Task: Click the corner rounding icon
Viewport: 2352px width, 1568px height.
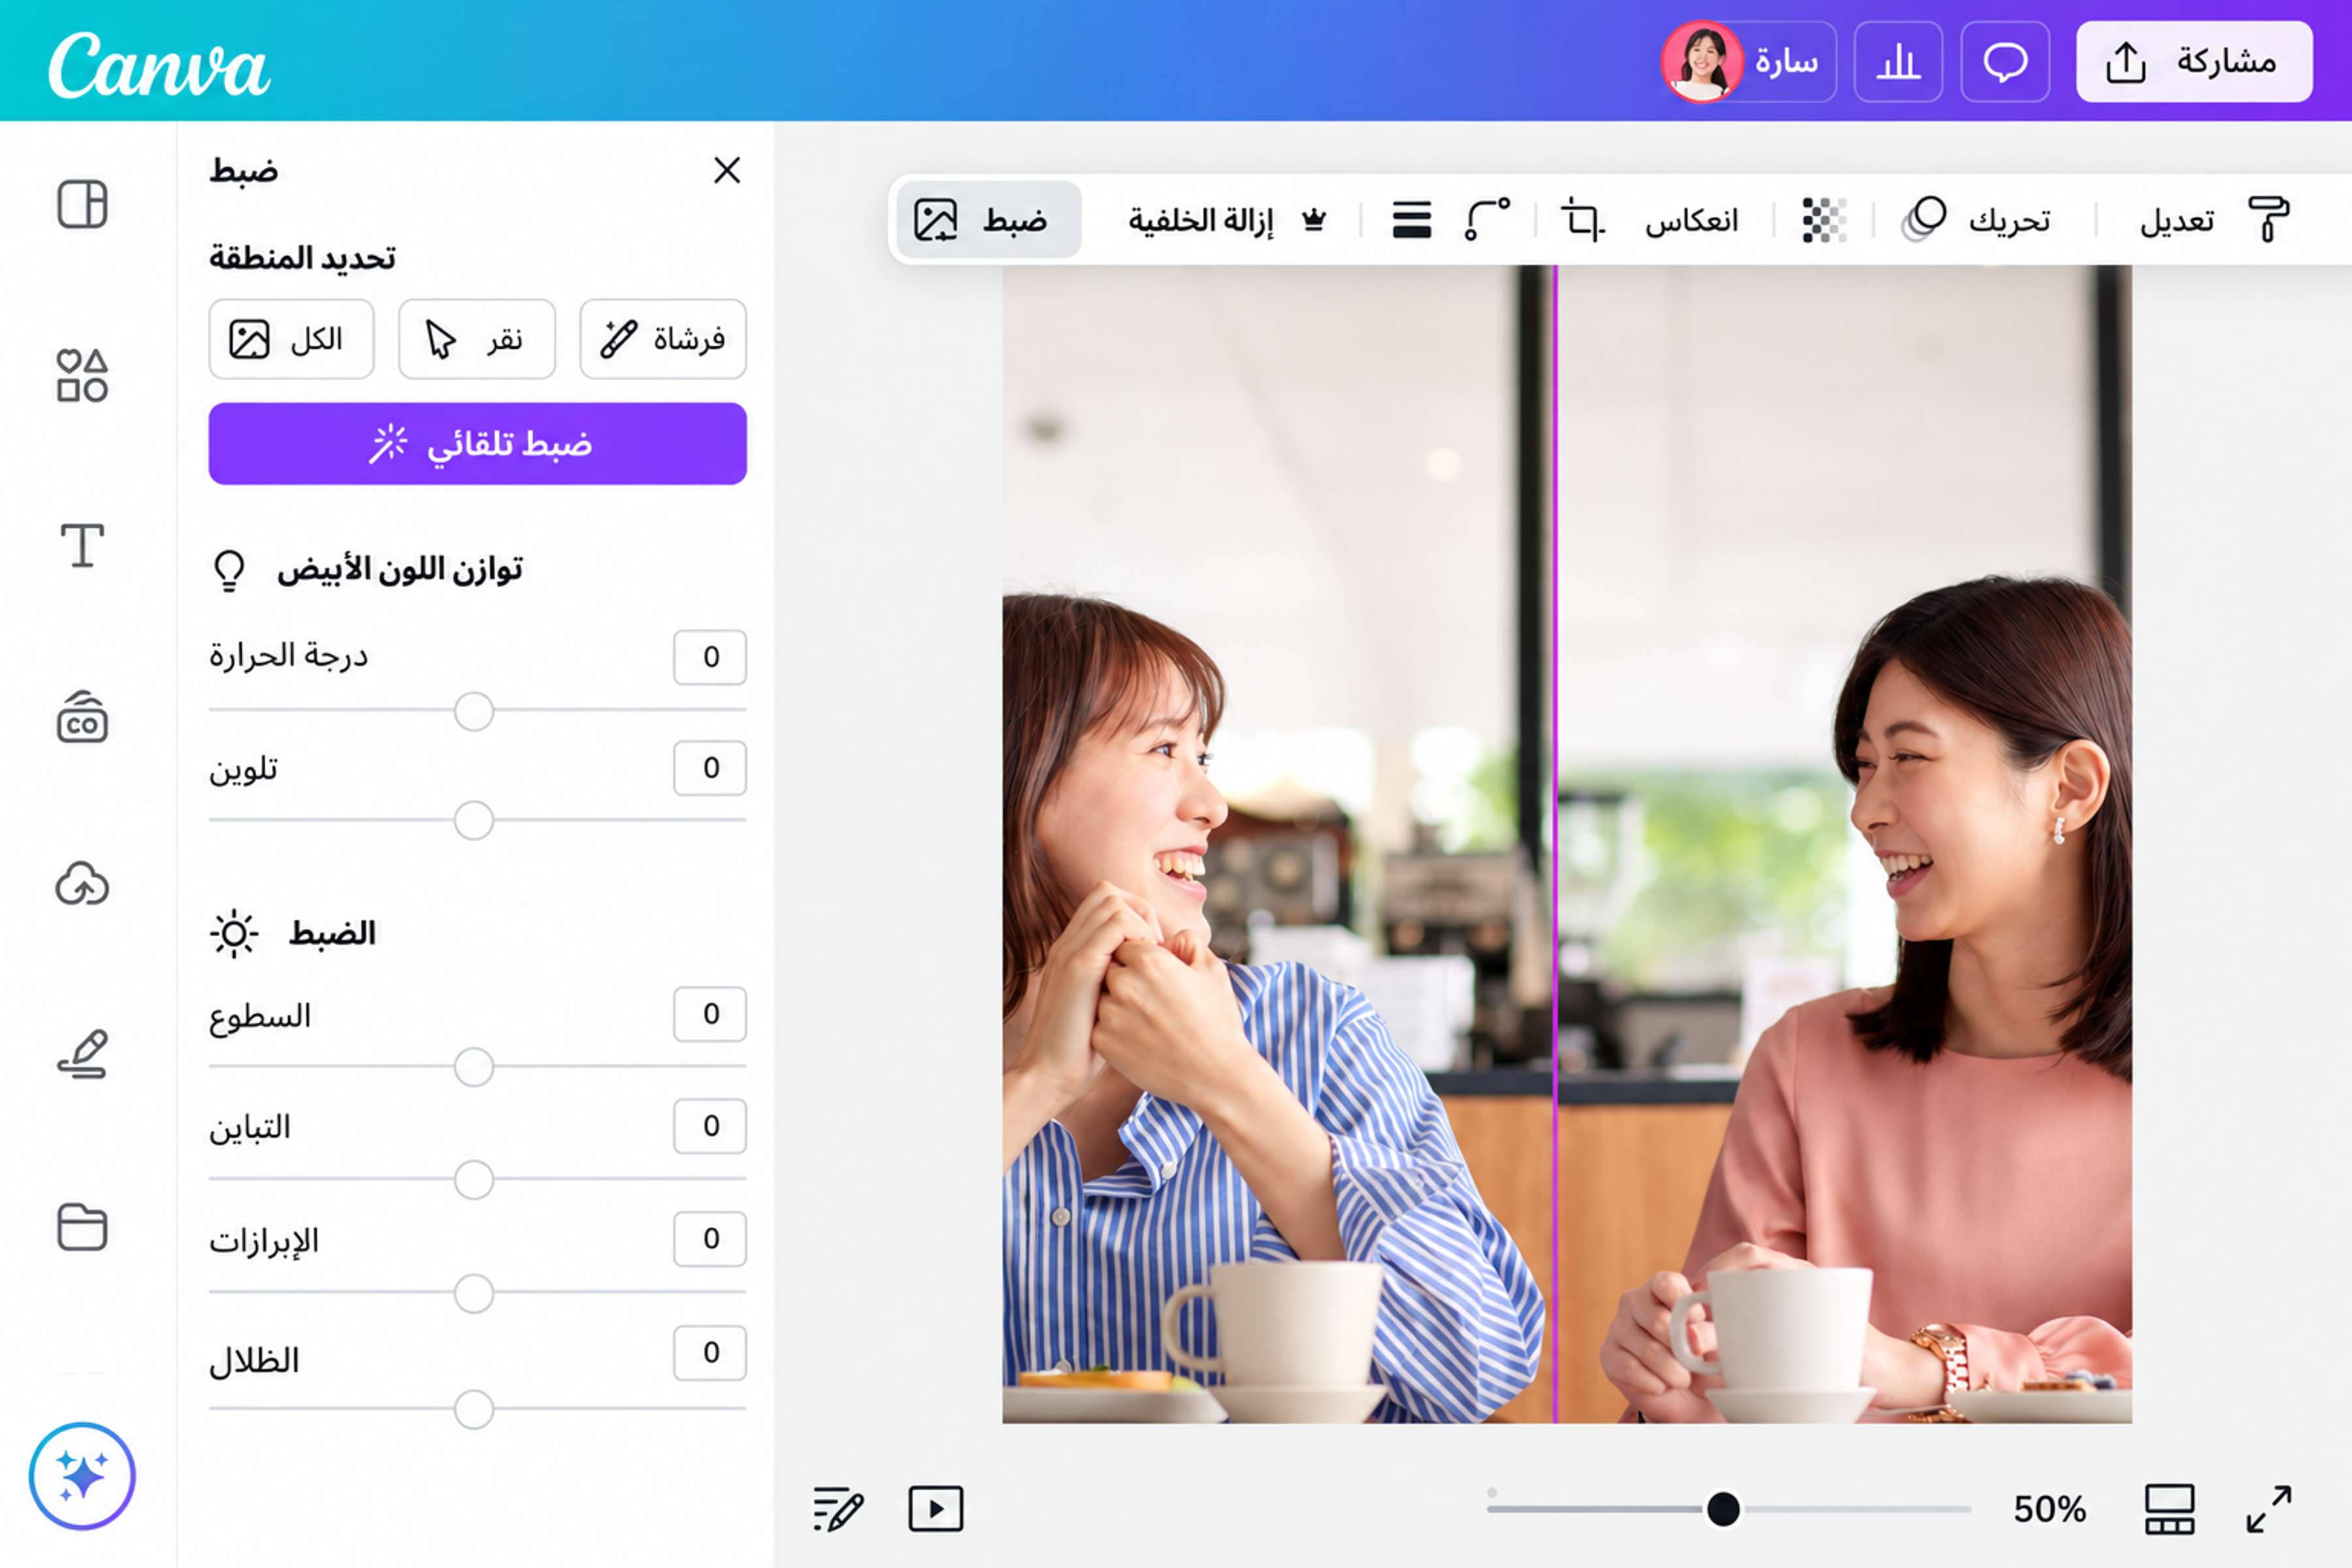Action: click(x=1487, y=219)
